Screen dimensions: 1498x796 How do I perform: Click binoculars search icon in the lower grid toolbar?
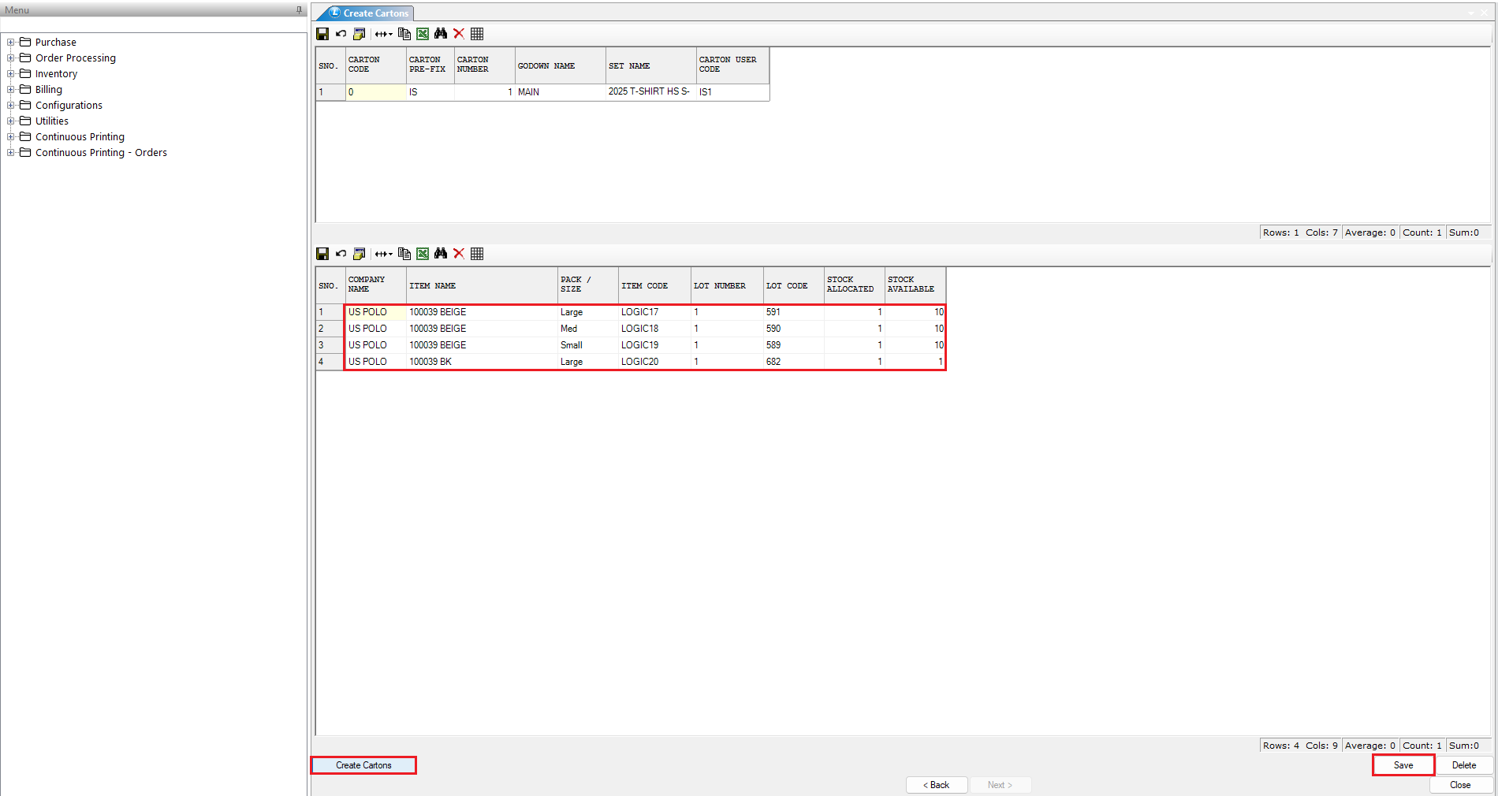(x=441, y=254)
